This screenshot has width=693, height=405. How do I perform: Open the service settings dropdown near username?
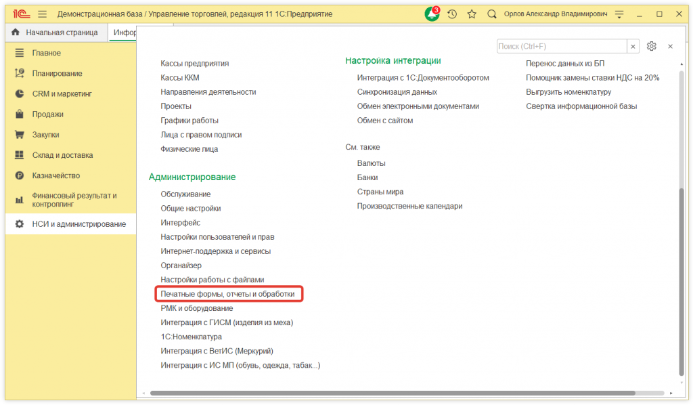tap(618, 14)
